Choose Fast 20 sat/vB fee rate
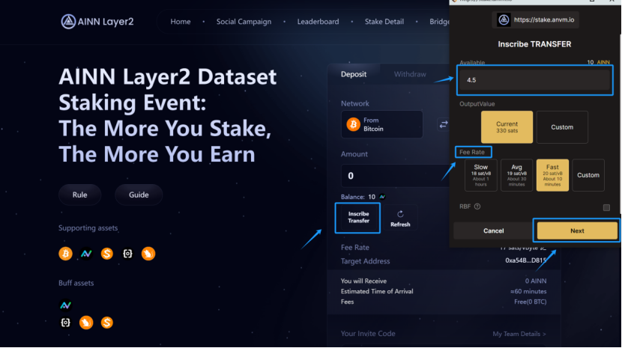Screen dimensions: 622x348 click(552, 175)
